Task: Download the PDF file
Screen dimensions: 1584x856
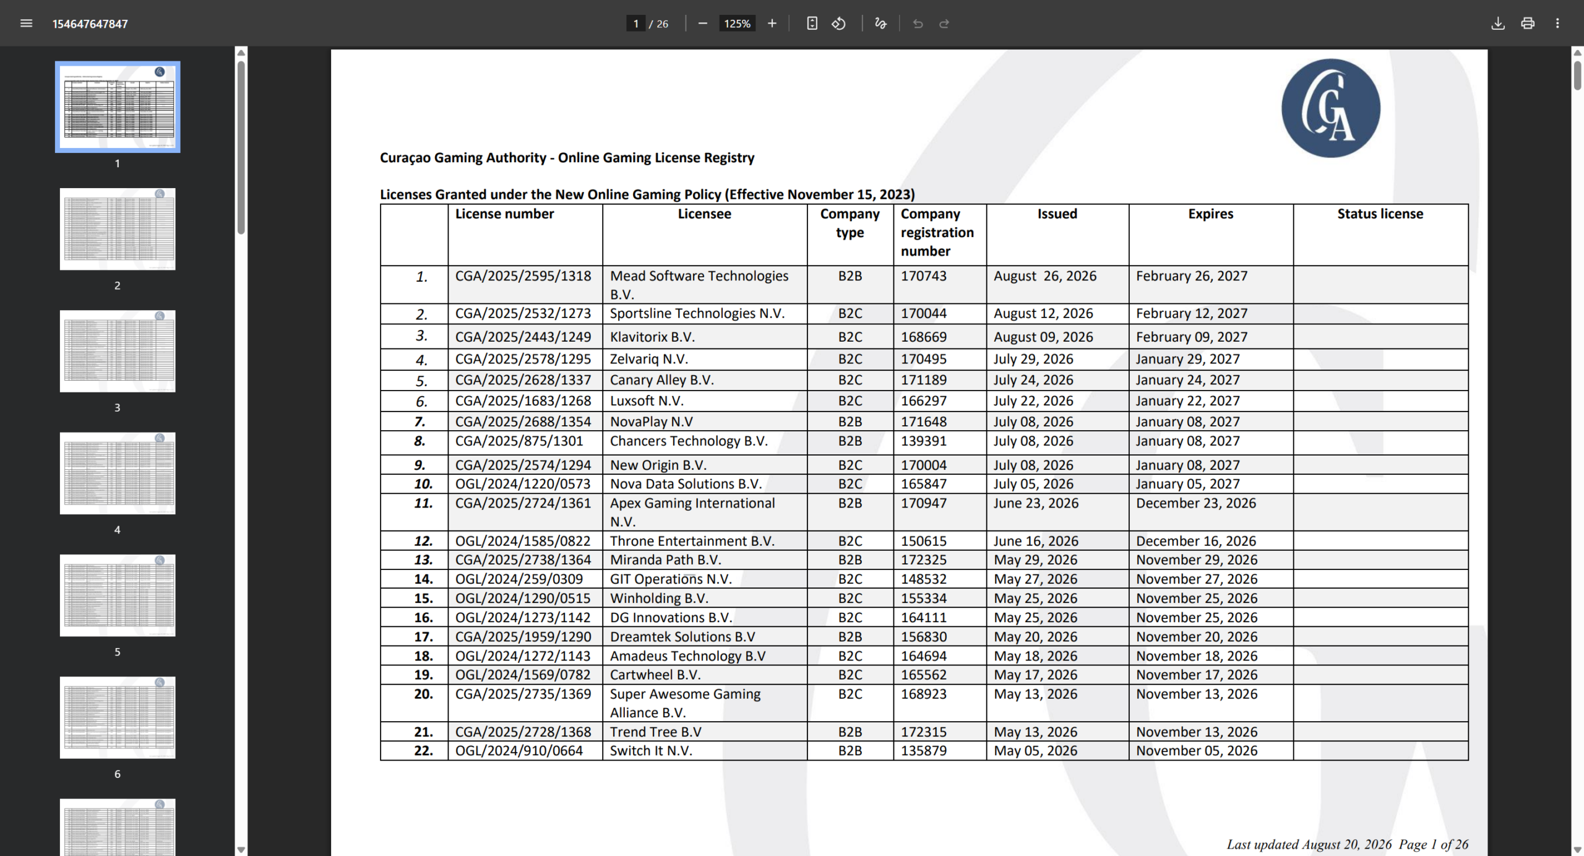Action: pyautogui.click(x=1498, y=24)
